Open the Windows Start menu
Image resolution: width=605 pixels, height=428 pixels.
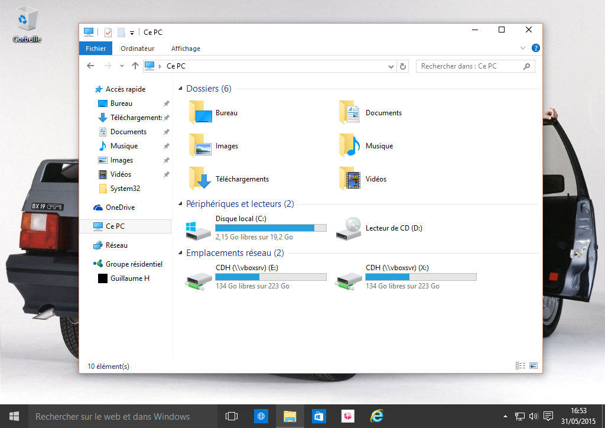coord(14,416)
